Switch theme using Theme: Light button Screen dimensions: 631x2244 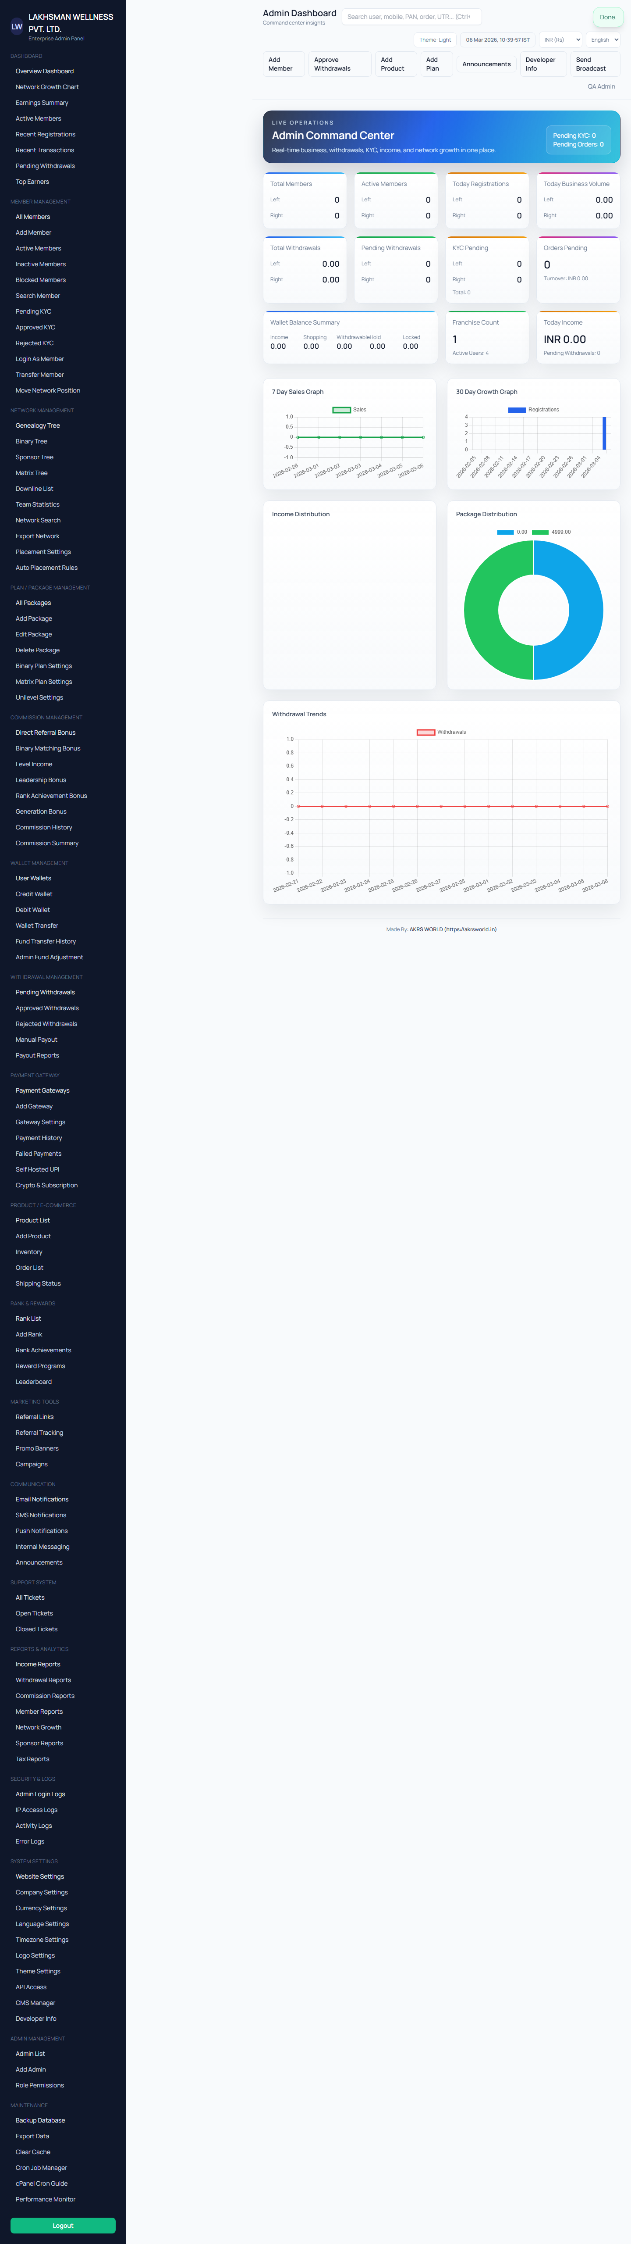click(434, 40)
